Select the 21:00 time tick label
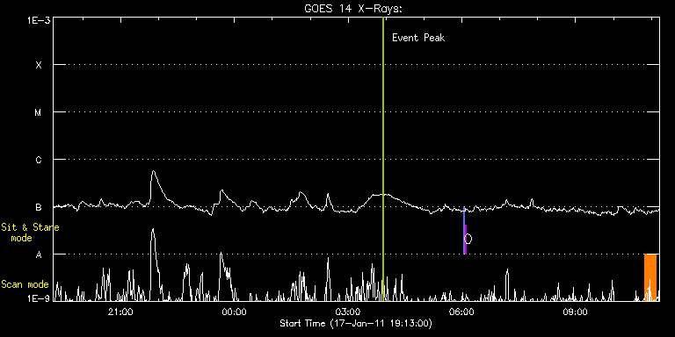 coord(120,312)
